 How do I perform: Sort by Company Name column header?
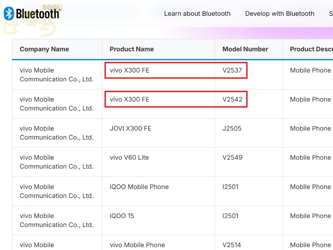(x=44, y=49)
